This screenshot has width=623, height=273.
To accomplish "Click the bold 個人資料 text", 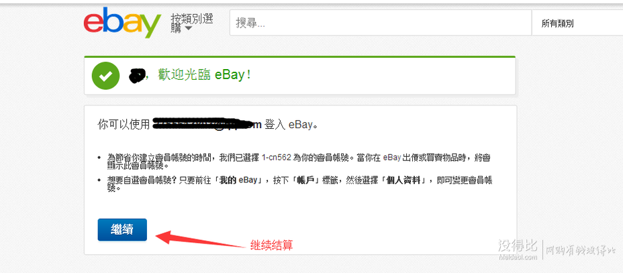I will 403,180.
